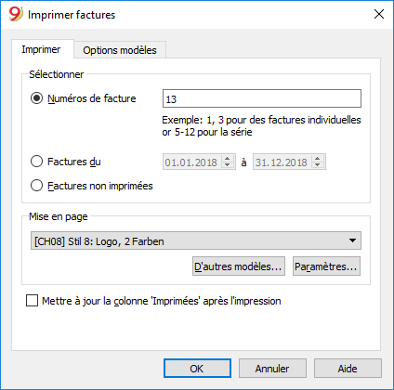Viewport: 394px width, 390px height.
Task: Decrease the start date using down arrow
Action: coord(228,165)
